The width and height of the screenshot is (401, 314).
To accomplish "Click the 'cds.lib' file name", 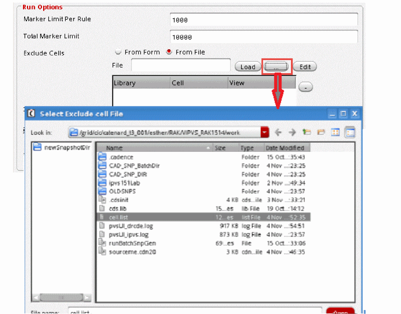I will tap(118, 208).
